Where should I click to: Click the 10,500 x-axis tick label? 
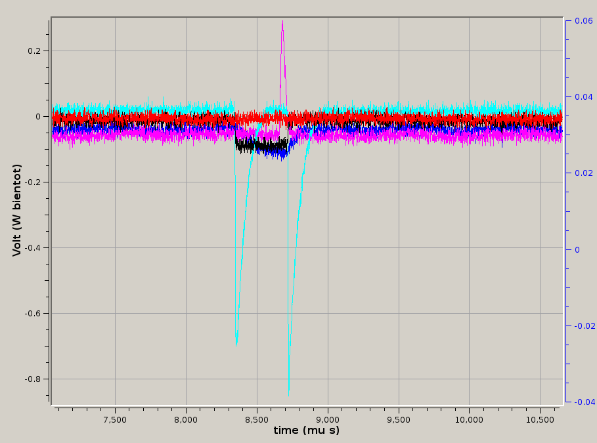(x=541, y=419)
